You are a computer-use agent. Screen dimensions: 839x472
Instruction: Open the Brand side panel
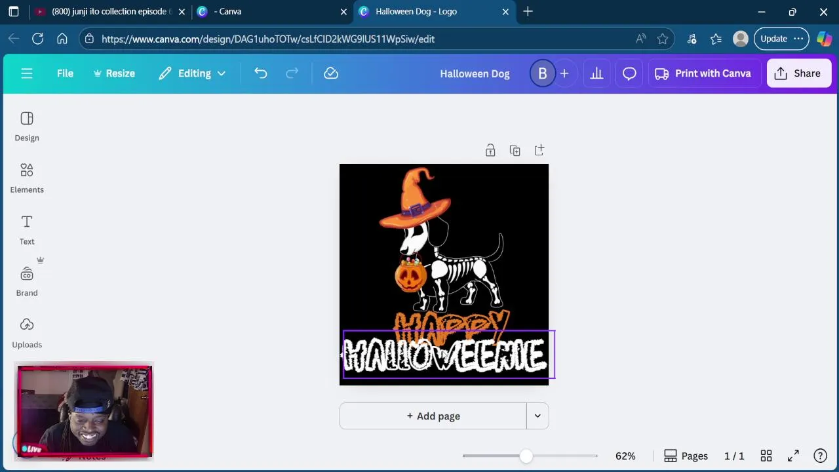tap(27, 282)
